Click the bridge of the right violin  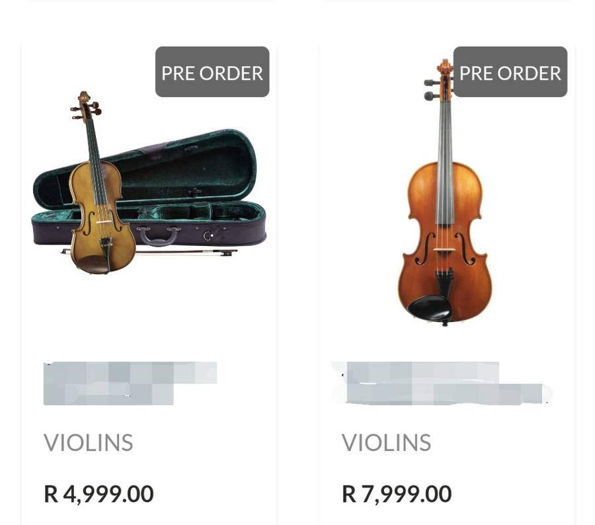point(445,249)
